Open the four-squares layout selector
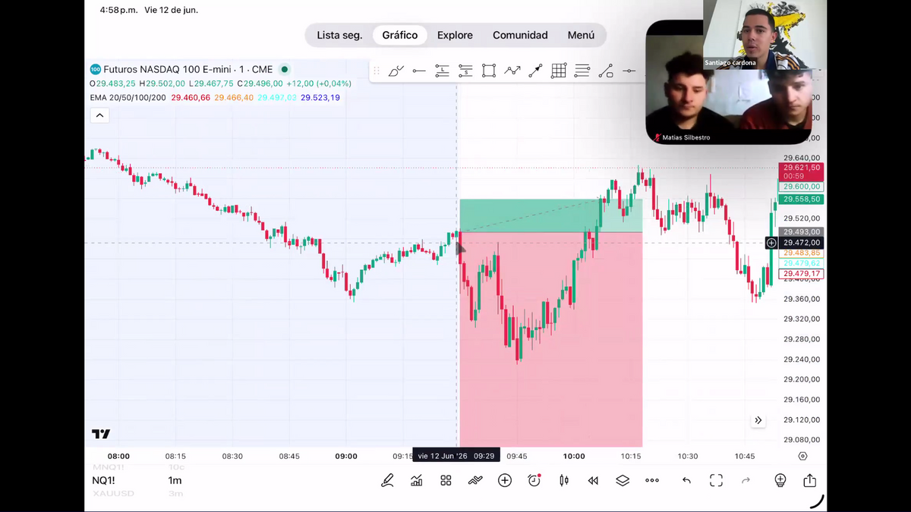This screenshot has width=911, height=512. [x=446, y=480]
